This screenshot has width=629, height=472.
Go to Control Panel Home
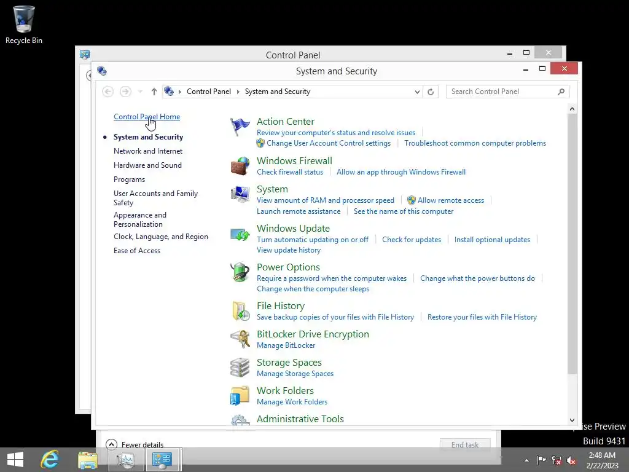pyautogui.click(x=147, y=117)
